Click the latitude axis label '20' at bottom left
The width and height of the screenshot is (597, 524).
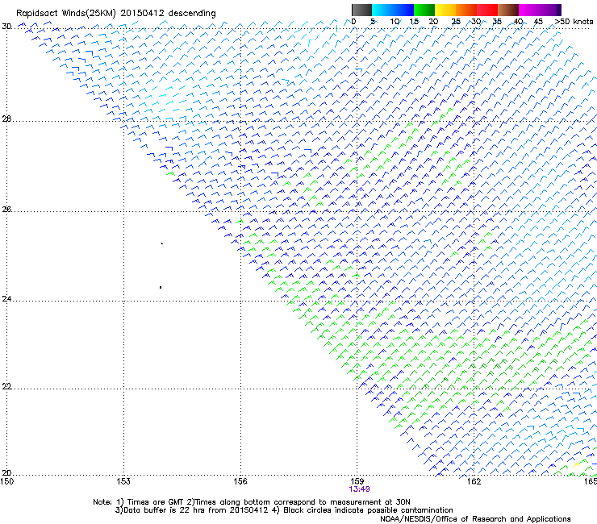tap(6, 473)
